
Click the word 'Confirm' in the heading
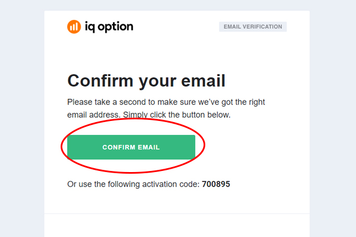[100, 80]
